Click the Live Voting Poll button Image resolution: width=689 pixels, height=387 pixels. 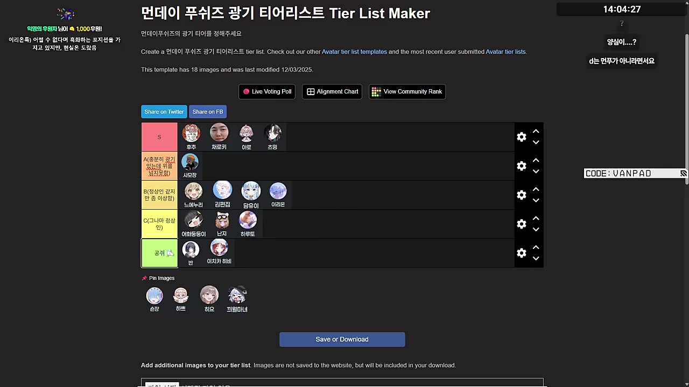tap(267, 91)
